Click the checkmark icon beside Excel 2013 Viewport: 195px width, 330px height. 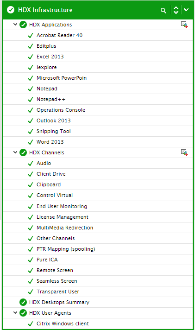[31, 57]
